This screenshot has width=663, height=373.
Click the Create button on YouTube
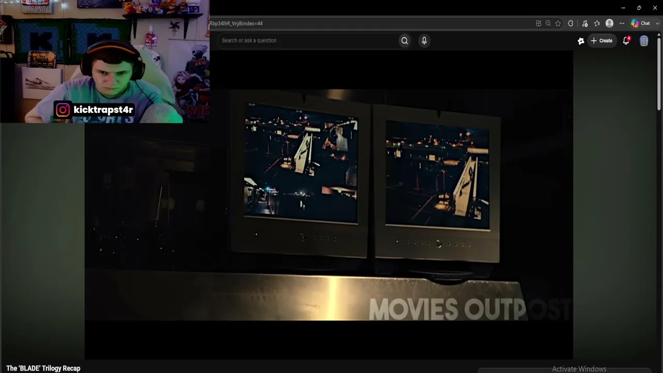[x=601, y=40]
